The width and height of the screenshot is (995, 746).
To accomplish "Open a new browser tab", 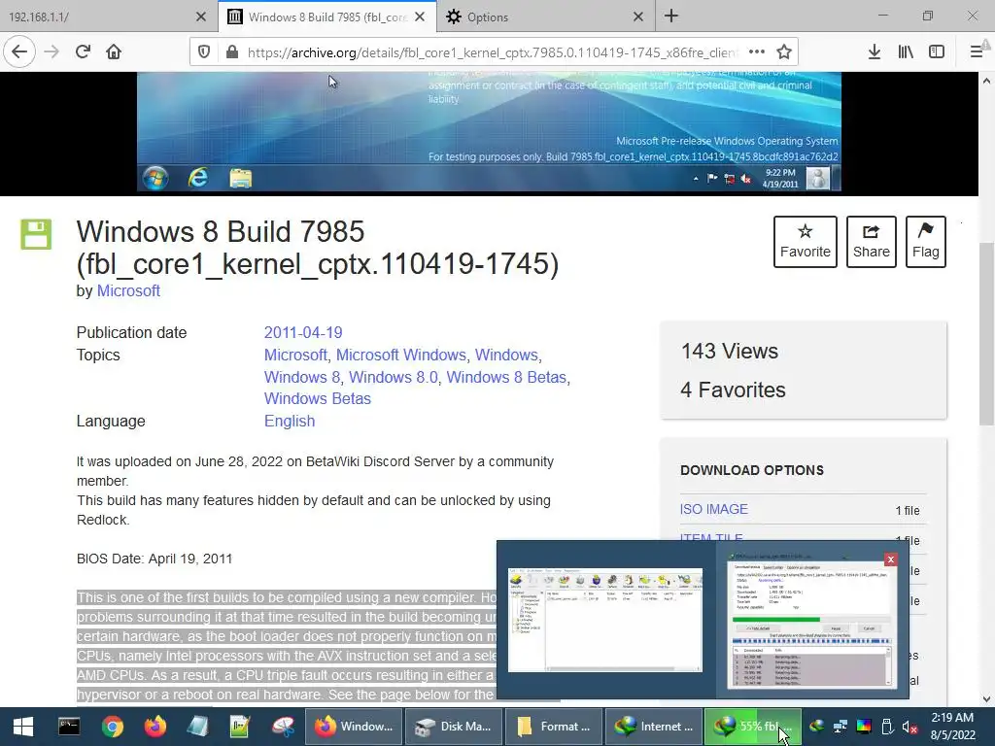I will point(671,17).
